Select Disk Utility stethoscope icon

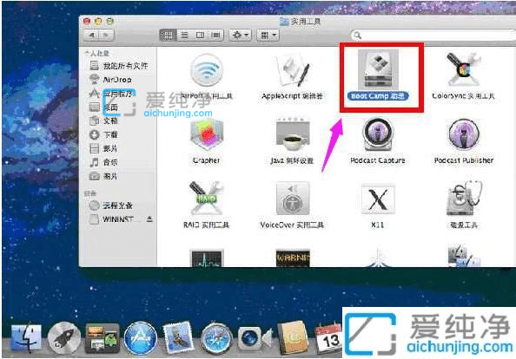click(x=464, y=198)
